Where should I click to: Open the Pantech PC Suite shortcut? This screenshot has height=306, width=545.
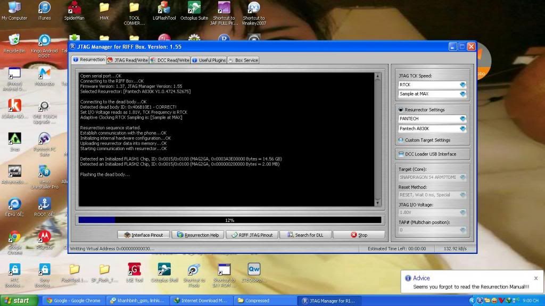(x=44, y=144)
